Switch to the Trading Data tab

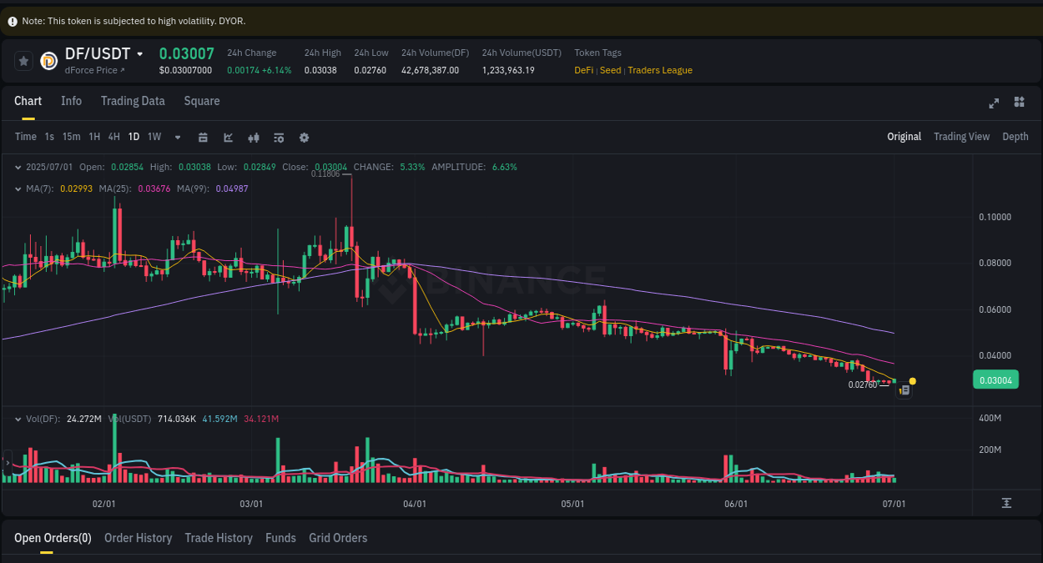click(x=133, y=101)
